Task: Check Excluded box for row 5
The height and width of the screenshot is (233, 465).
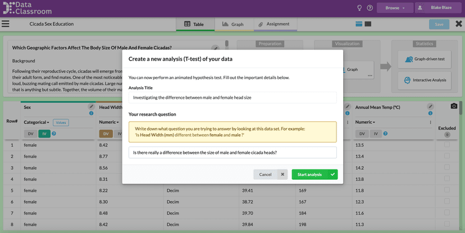Action: coord(447,190)
